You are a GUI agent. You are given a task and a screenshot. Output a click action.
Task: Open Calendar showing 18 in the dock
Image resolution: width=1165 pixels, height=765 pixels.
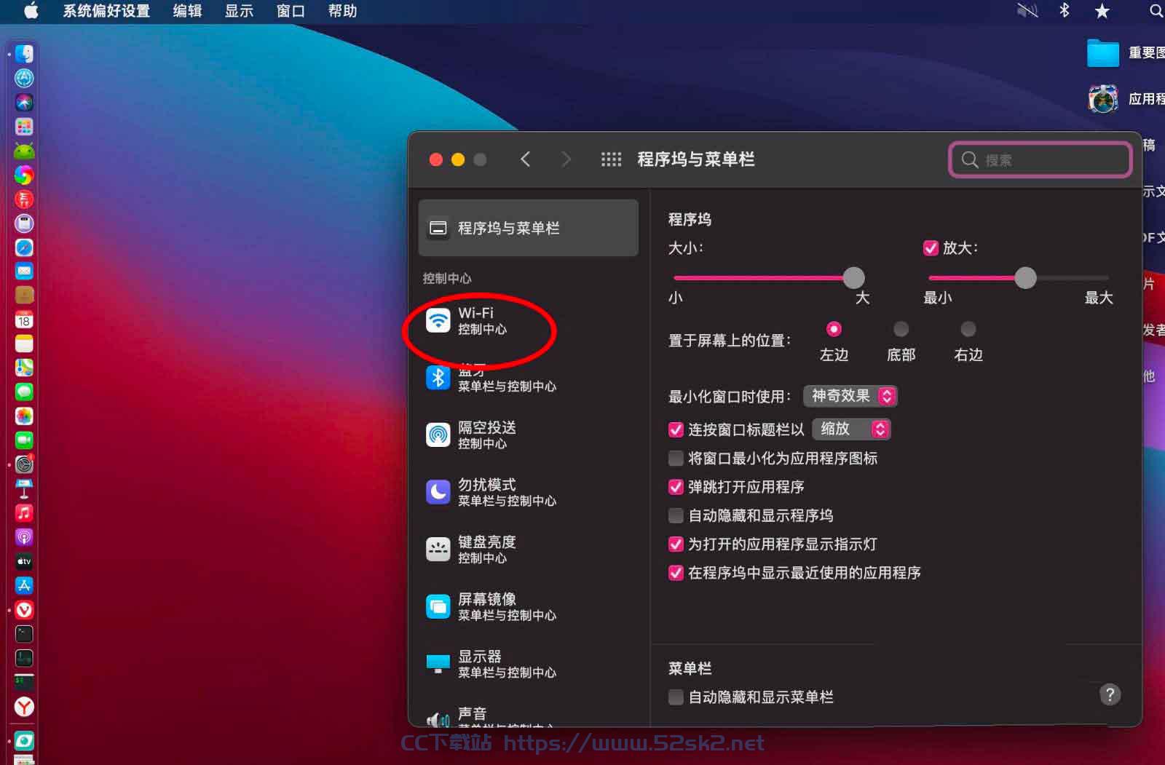[24, 320]
